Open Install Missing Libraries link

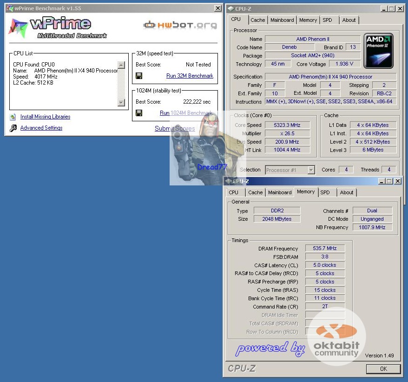point(45,117)
